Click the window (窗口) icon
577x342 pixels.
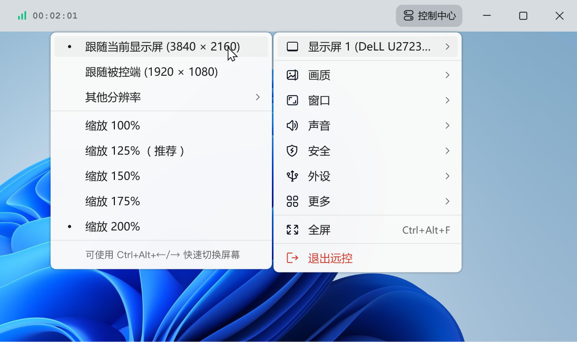292,100
